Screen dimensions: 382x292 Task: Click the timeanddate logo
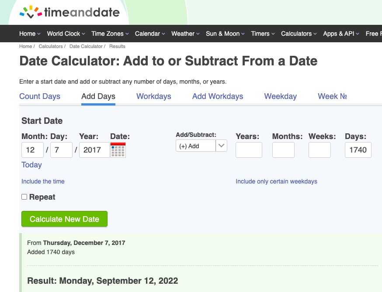(69, 12)
